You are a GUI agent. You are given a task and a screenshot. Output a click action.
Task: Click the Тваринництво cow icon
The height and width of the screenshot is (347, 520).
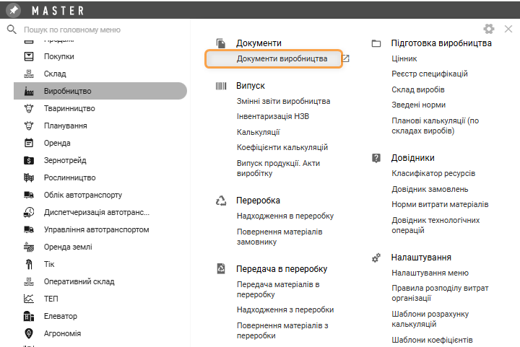(29, 108)
